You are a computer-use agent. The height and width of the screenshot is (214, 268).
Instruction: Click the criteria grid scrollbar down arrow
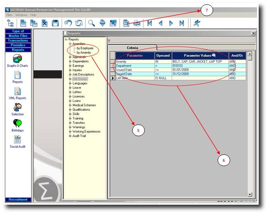tap(250, 194)
